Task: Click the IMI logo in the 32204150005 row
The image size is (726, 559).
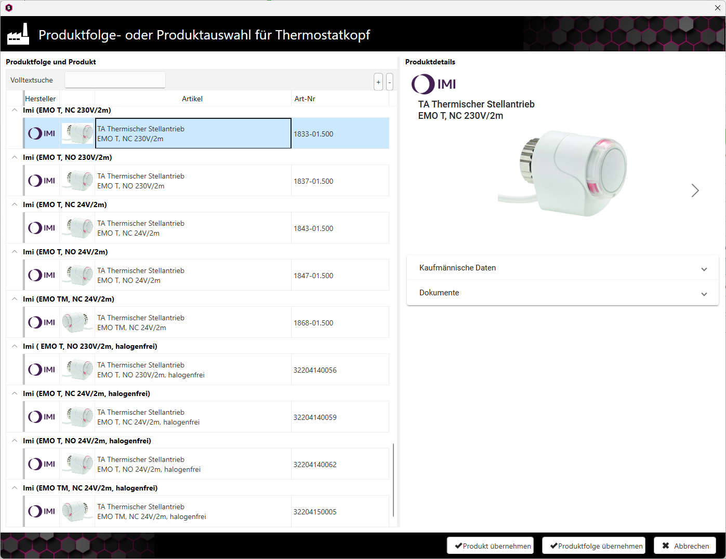Action: (42, 511)
